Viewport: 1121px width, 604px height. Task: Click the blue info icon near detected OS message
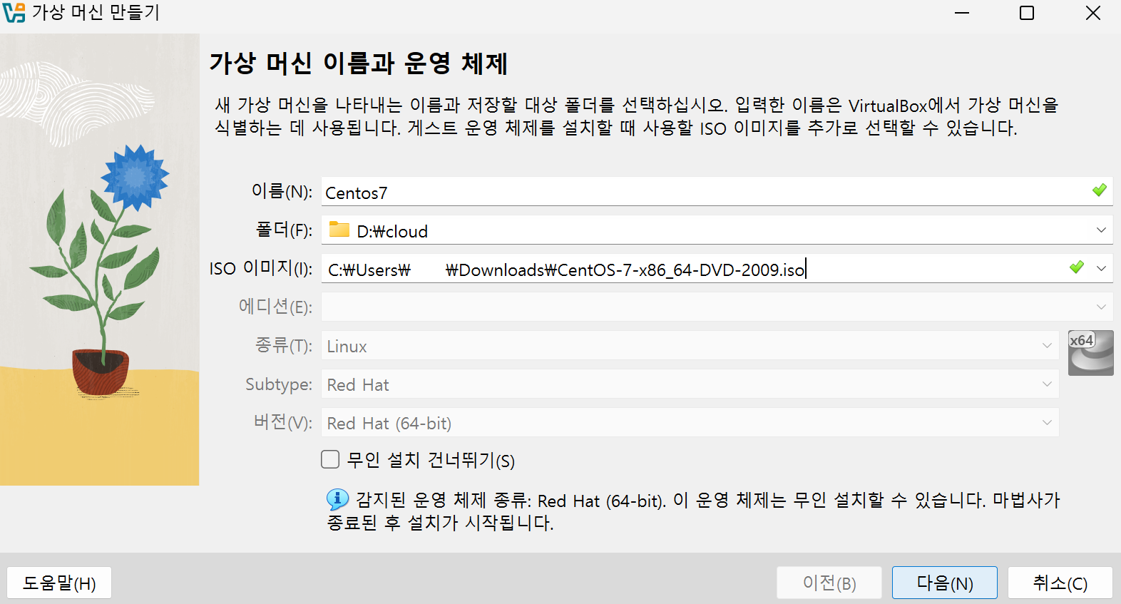337,498
